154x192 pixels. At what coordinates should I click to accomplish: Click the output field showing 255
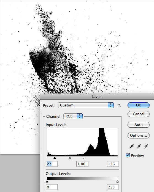pos(113,187)
